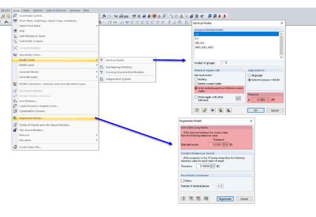Expand the Measure submenu
316x217 pixels.
point(55,135)
